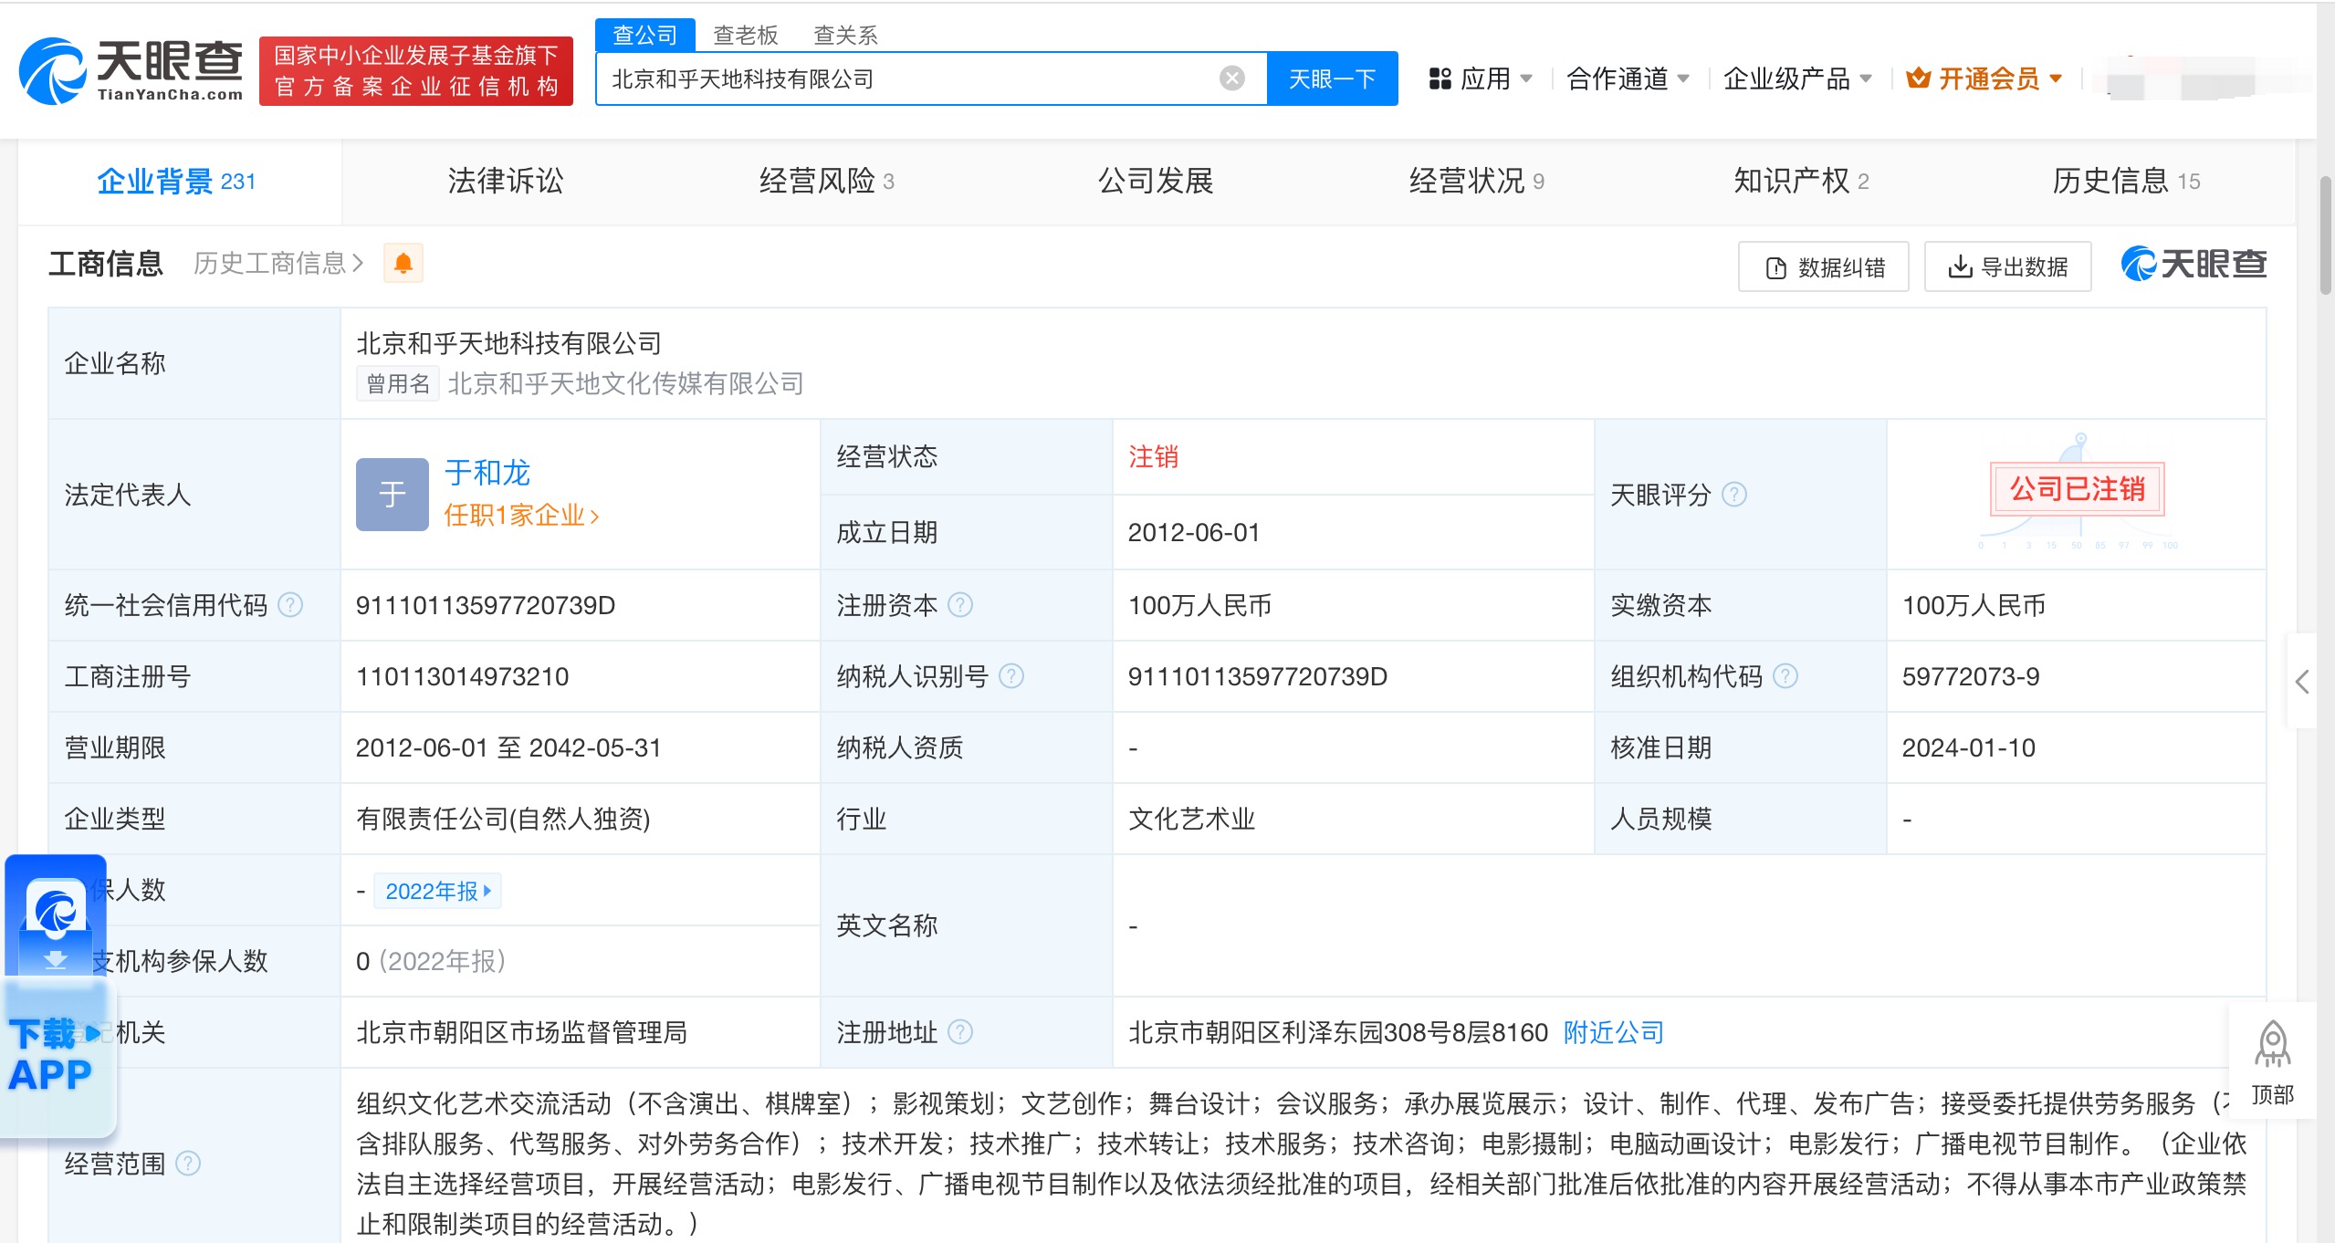Open the 经营风险 tab
The height and width of the screenshot is (1243, 2335).
(x=826, y=181)
